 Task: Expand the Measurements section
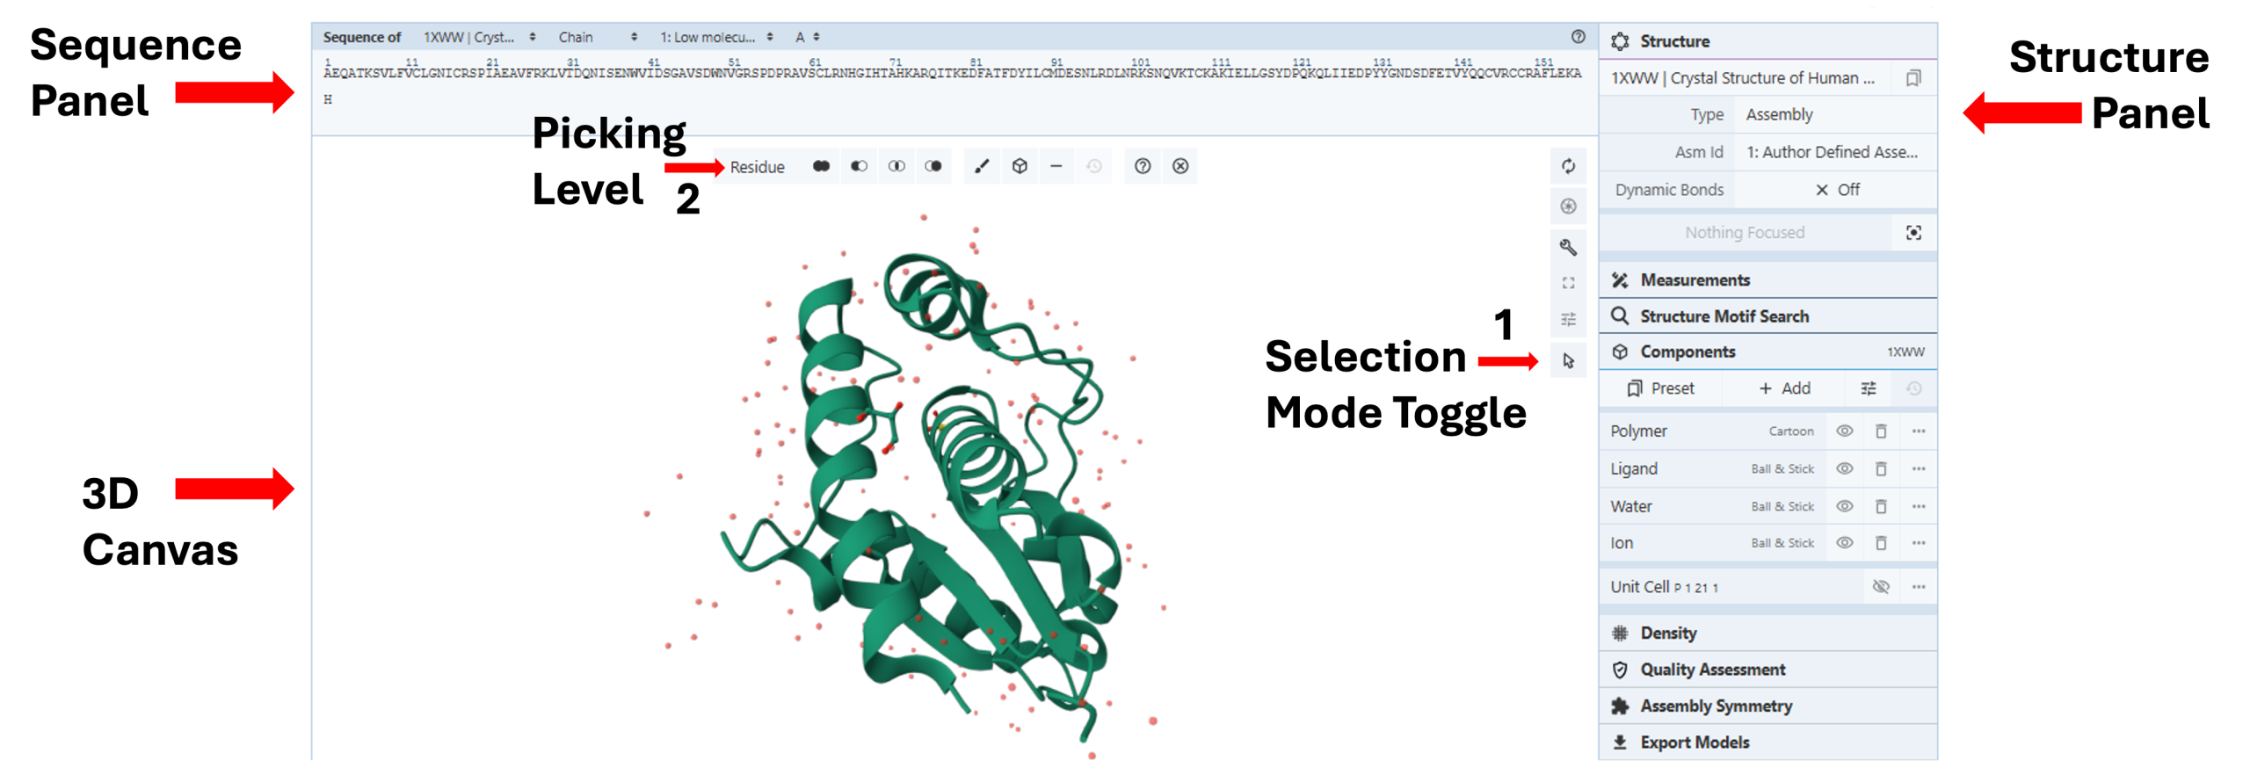pyautogui.click(x=1695, y=280)
